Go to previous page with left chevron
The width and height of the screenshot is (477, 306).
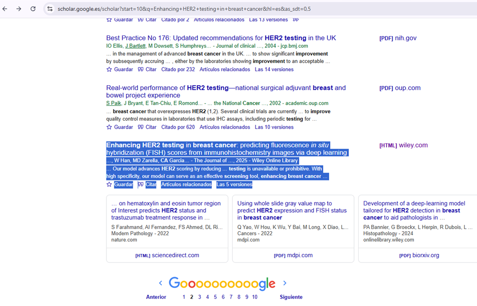click(x=161, y=283)
